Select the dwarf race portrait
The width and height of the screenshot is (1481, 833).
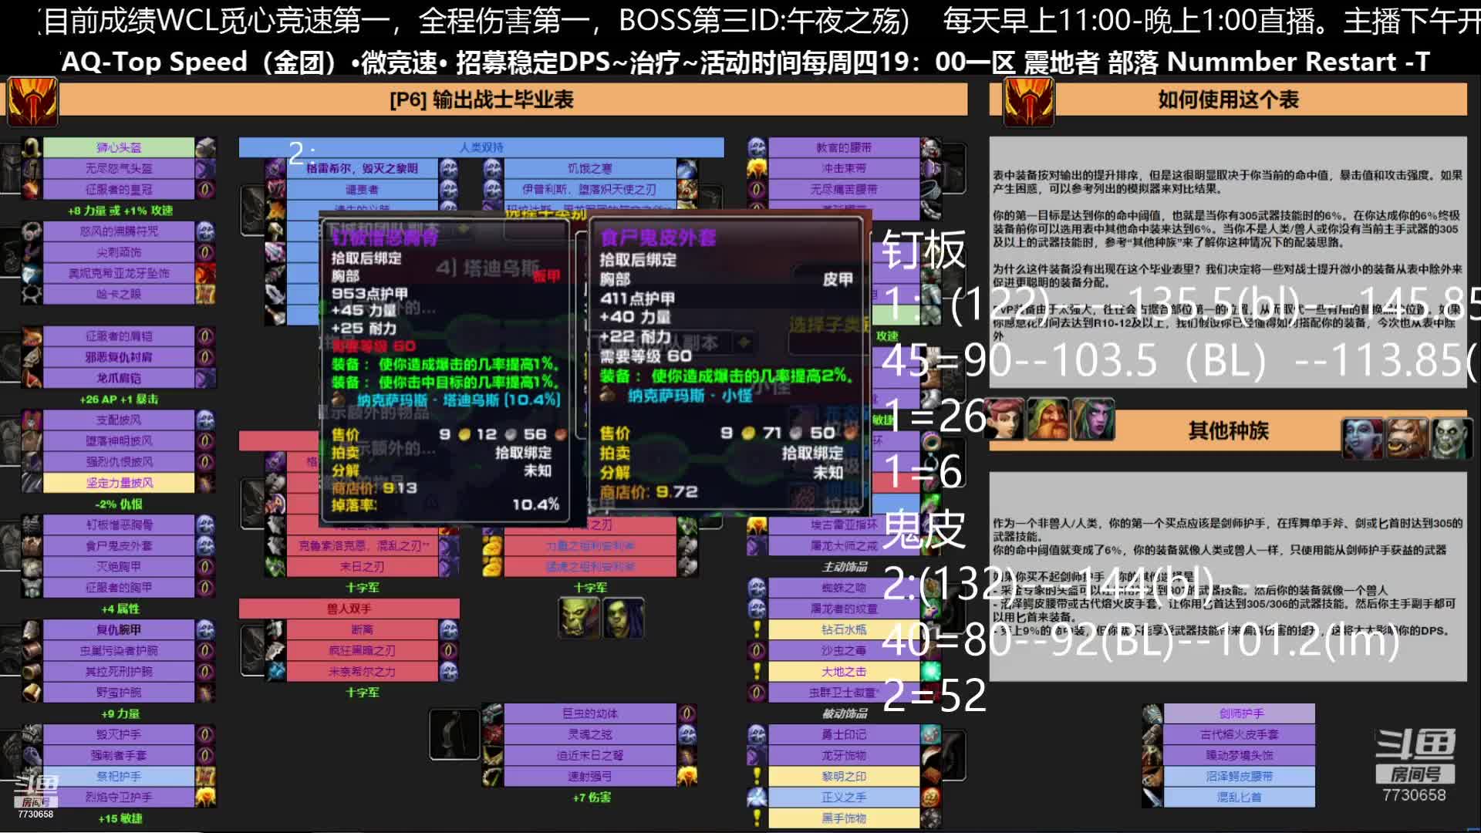1049,420
